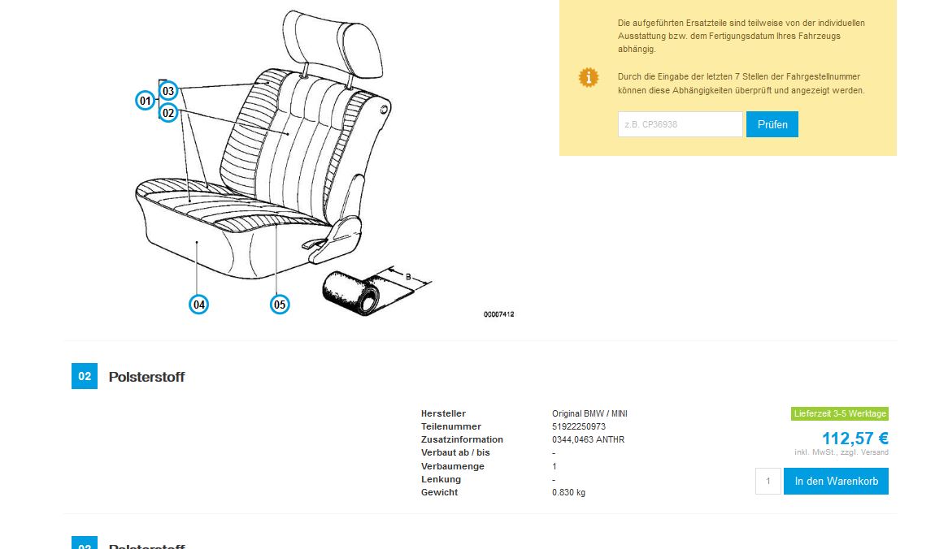Image resolution: width=935 pixels, height=549 pixels.
Task: Select part number 51922250973
Action: click(579, 426)
